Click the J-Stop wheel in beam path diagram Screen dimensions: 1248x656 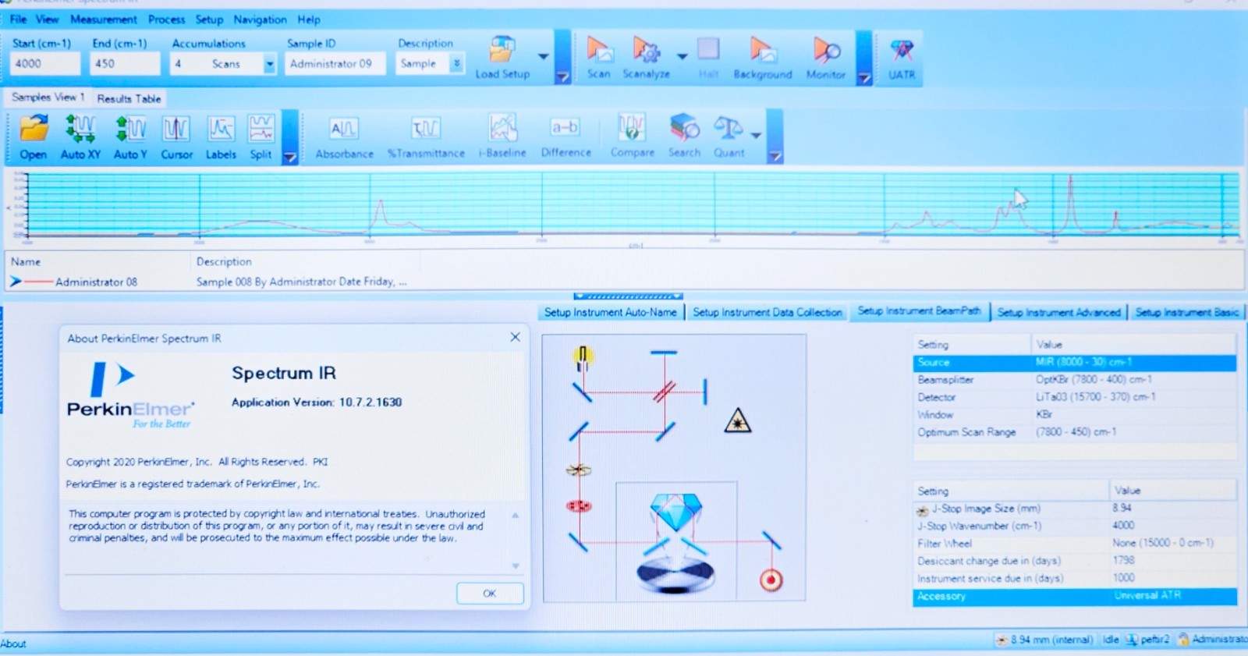point(578,470)
